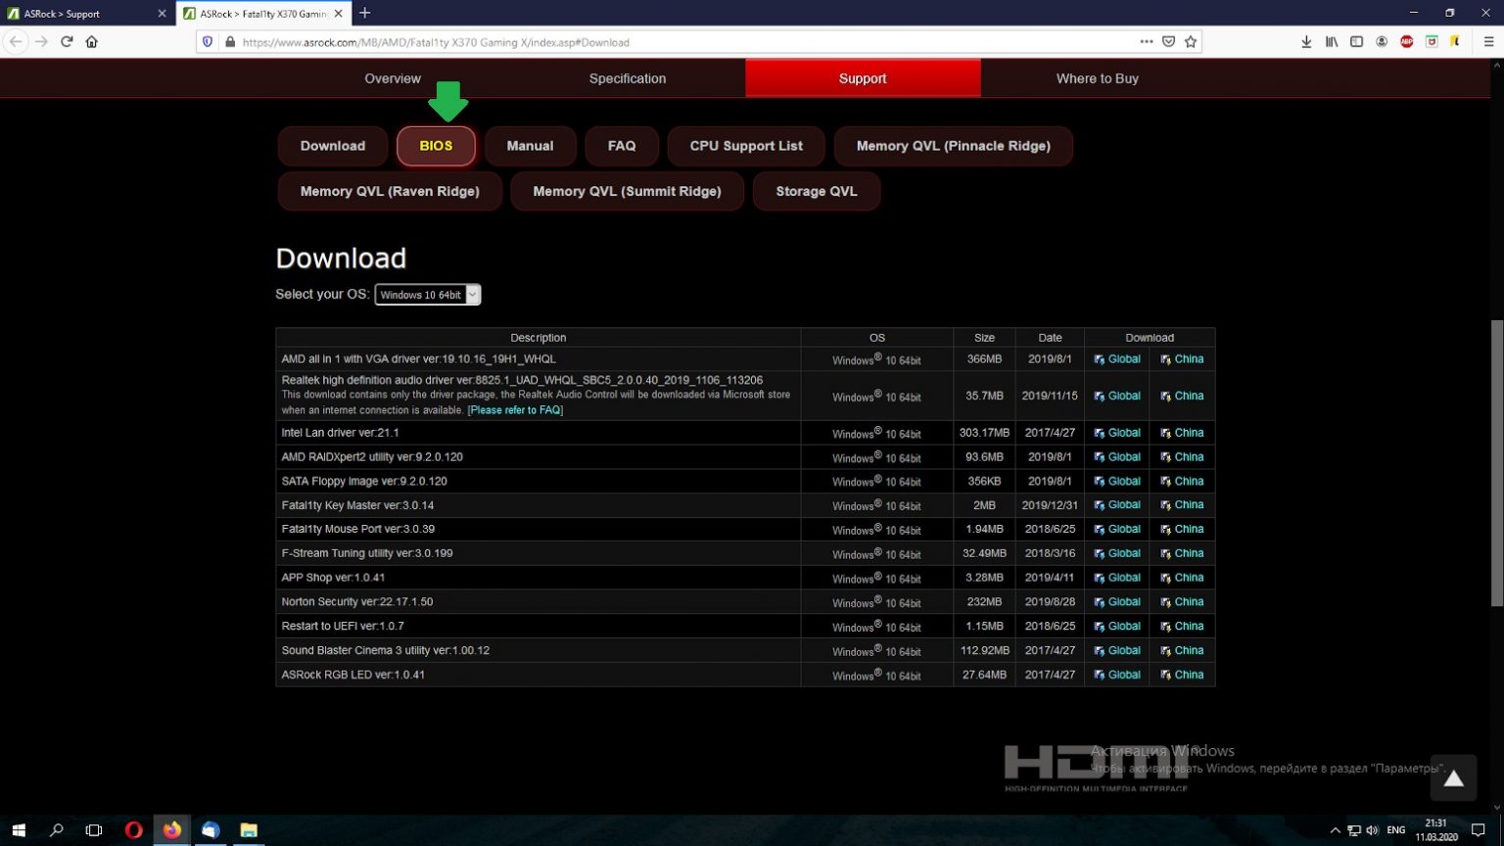Open the ENG language indicator in tray
This screenshot has width=1504, height=846.
[1396, 830]
